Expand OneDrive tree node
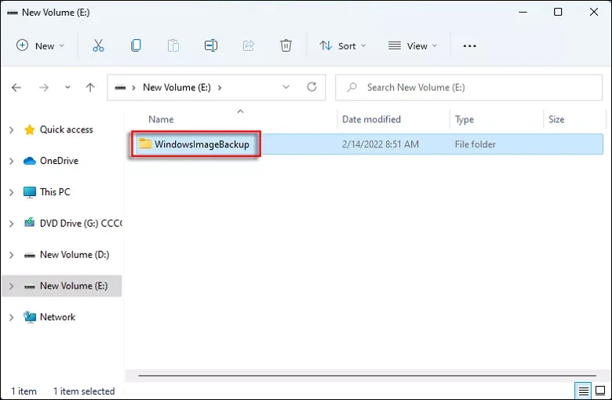Image resolution: width=612 pixels, height=400 pixels. (11, 161)
